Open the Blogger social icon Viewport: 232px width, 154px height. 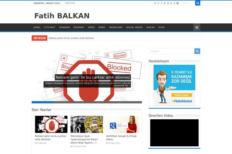click(177, 3)
